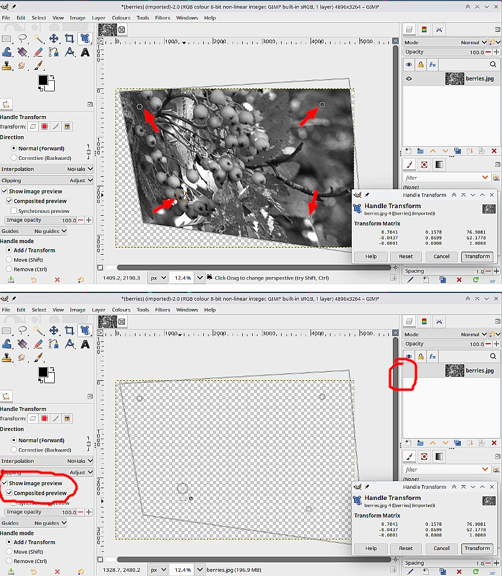Image resolution: width=502 pixels, height=576 pixels.
Task: Choose Fuzzy Select wand in empty-canvas GIMP window
Action: click(x=38, y=331)
